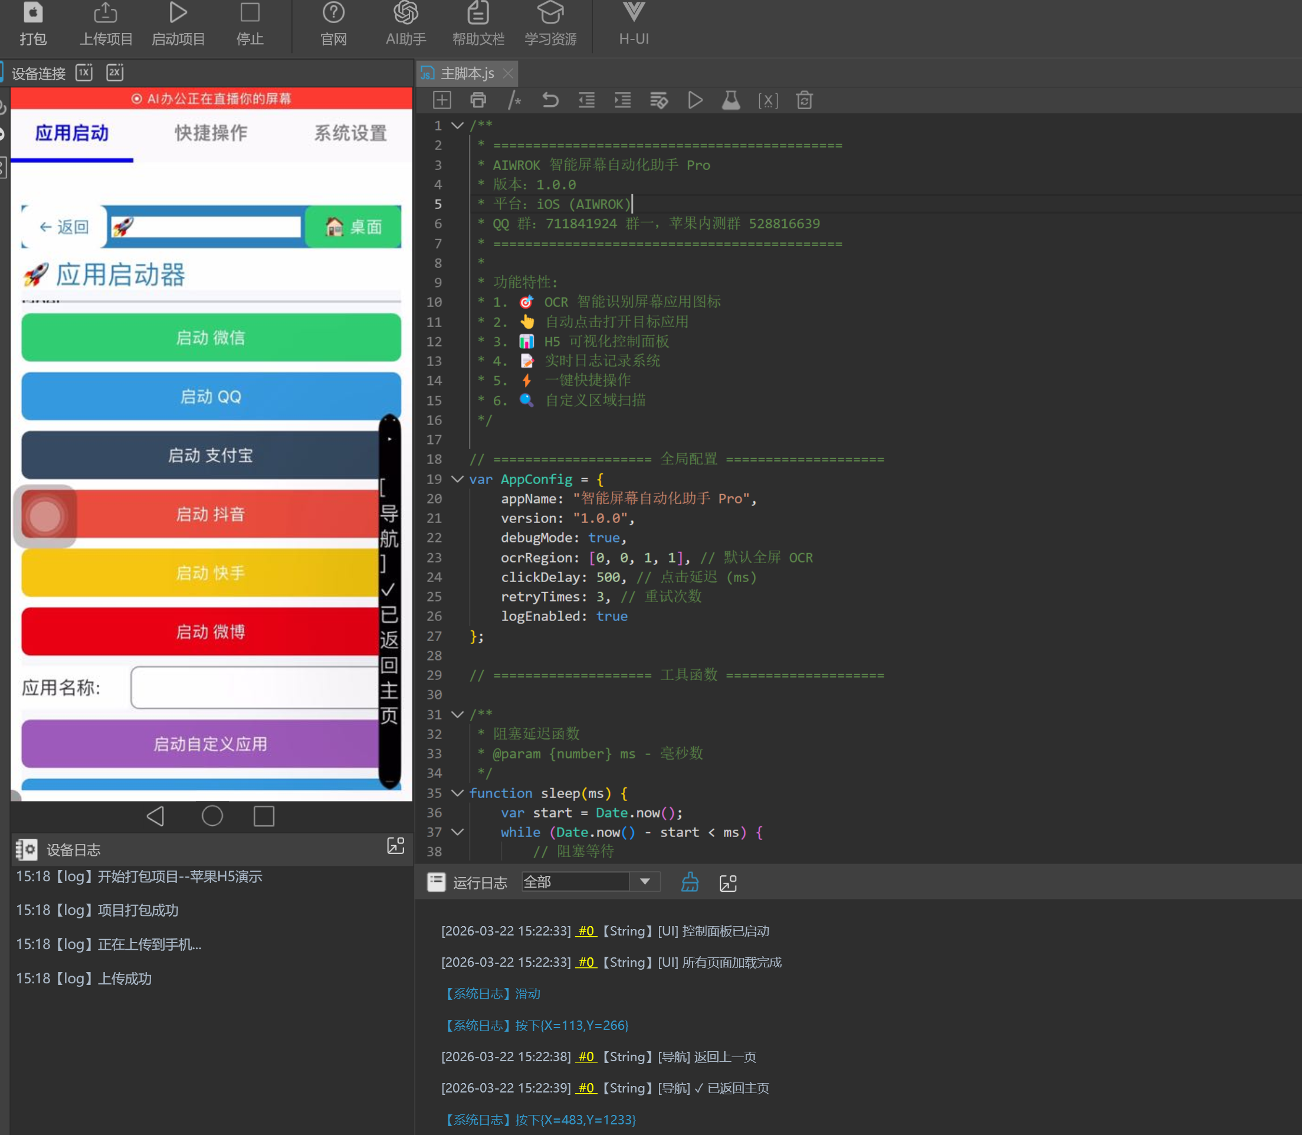This screenshot has height=1135, width=1302.
Task: Toggle 1X device screen scale
Action: (x=84, y=72)
